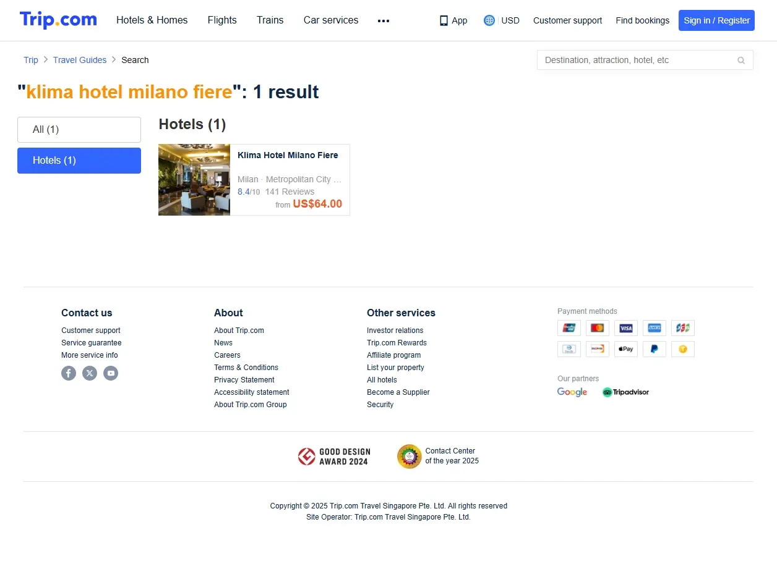Click the gold T coin payment icon
This screenshot has width=777, height=569.
point(683,349)
